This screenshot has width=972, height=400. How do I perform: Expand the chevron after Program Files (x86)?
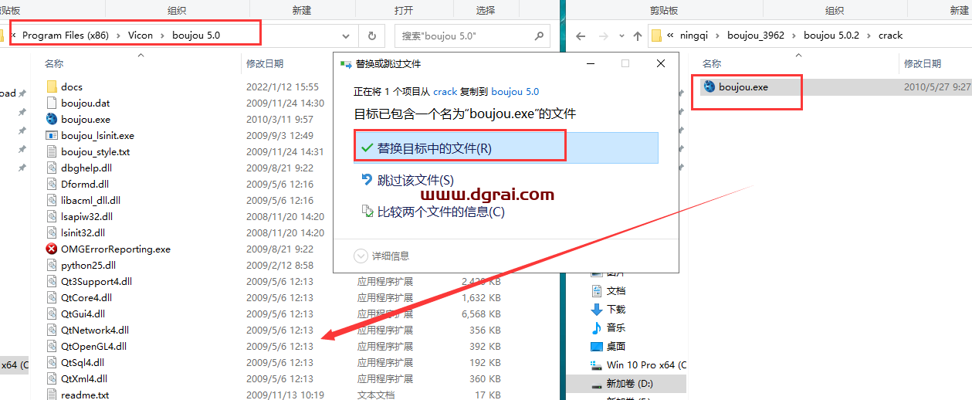[x=119, y=36]
